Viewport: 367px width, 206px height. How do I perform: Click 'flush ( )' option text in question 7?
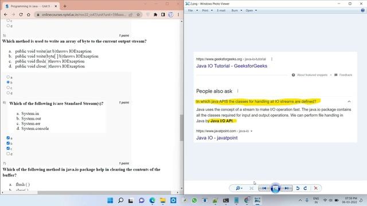23,184
